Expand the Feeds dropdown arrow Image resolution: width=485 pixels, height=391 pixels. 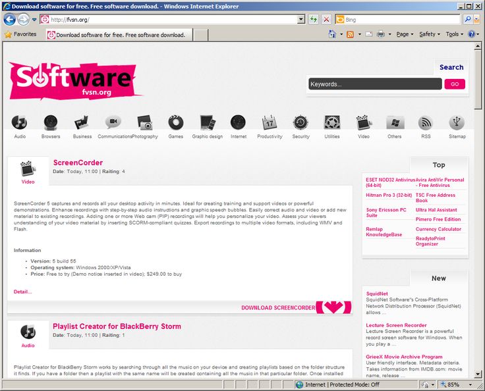359,34
